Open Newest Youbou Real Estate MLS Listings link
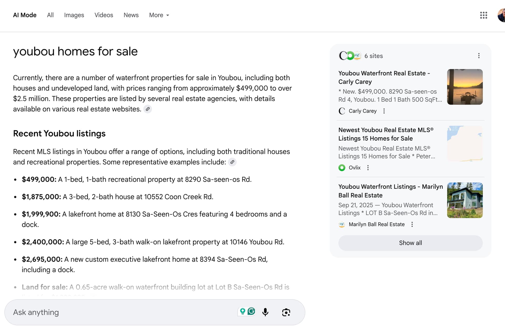505x331 pixels. point(386,134)
